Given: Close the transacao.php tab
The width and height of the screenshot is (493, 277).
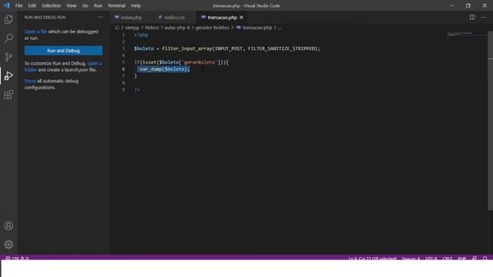Looking at the screenshot, I should point(241,18).
